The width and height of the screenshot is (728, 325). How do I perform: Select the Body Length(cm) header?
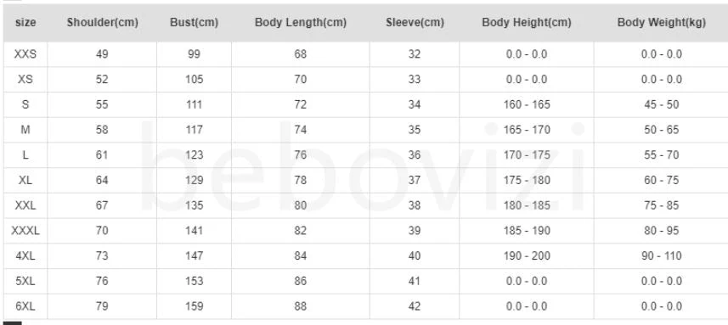pos(301,23)
